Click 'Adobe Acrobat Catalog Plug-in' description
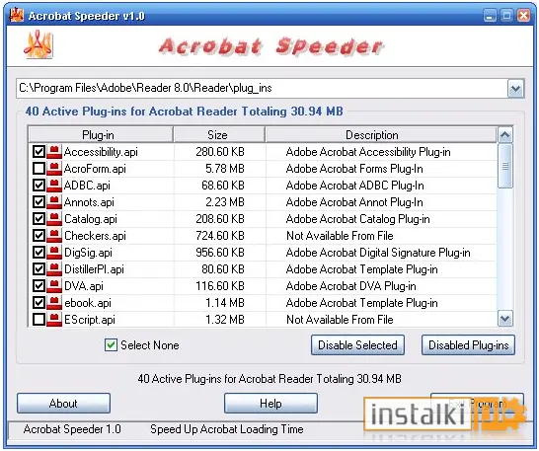This screenshot has height=451, width=539. coord(357,219)
